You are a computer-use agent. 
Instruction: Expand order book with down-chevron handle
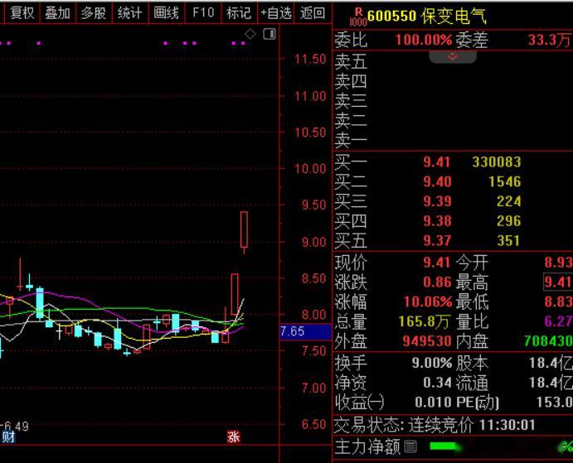(453, 56)
